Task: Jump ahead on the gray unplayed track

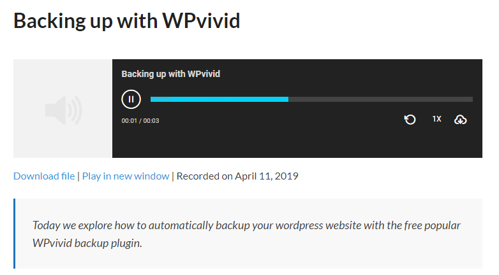Action: click(x=380, y=99)
